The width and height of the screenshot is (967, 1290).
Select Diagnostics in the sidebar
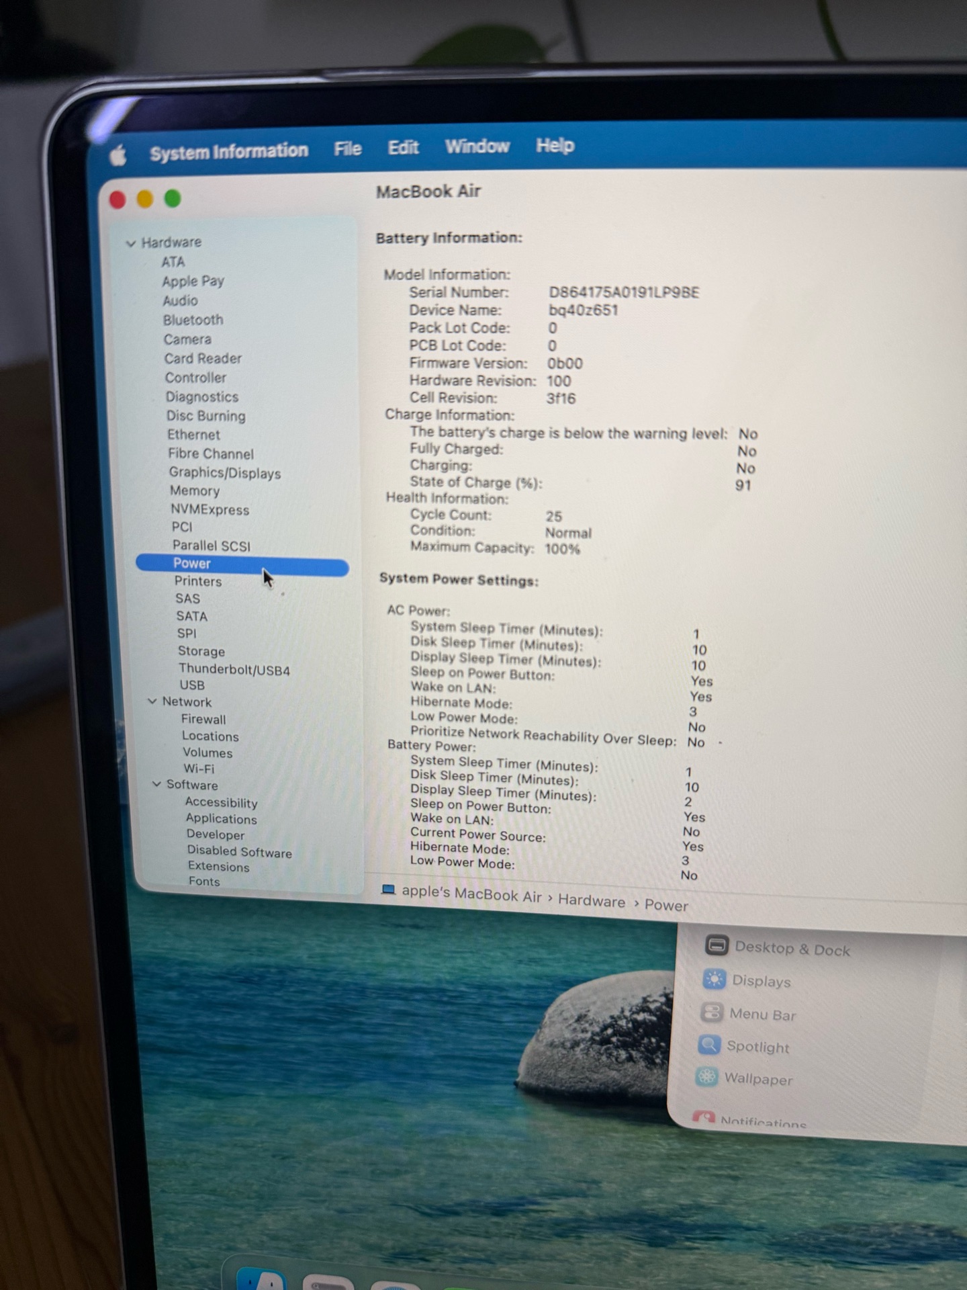201,397
